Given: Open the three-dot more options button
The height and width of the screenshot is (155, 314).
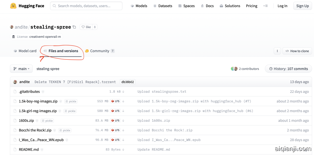Looking at the screenshot, I should coord(277,51).
